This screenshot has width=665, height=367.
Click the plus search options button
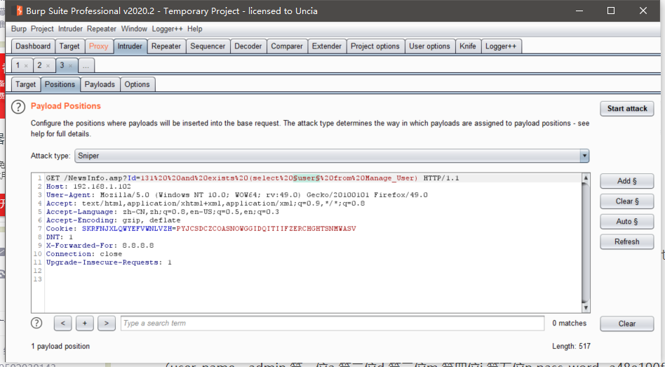click(85, 323)
